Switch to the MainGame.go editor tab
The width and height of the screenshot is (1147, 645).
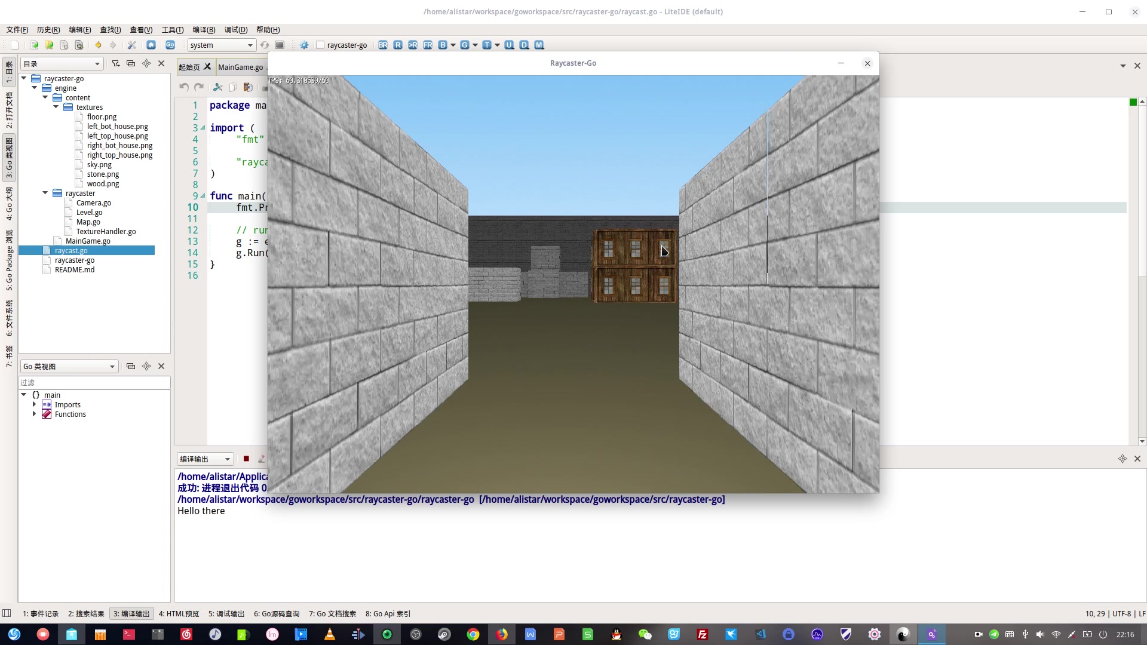tap(240, 67)
